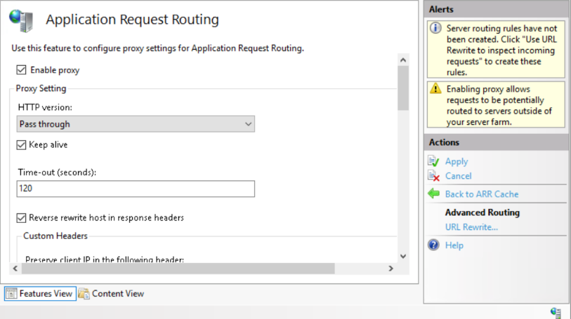The image size is (571, 319).
Task: Click the status bar network icon
Action: click(x=556, y=313)
